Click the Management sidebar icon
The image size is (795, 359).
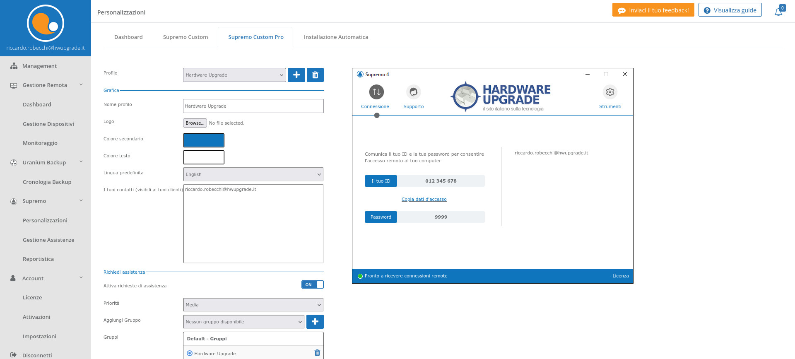point(14,66)
